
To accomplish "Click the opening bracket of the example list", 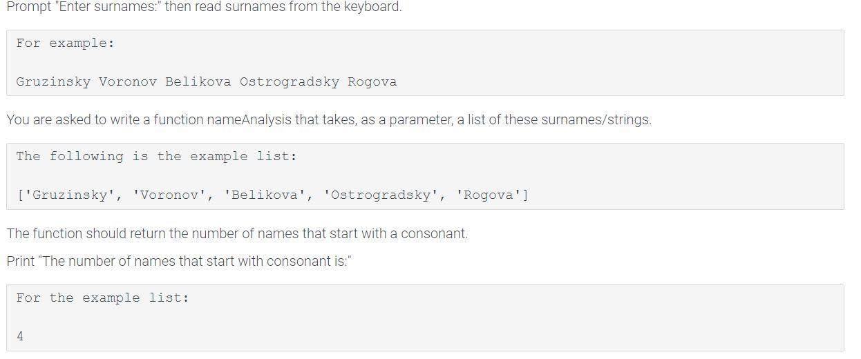I will (x=21, y=195).
